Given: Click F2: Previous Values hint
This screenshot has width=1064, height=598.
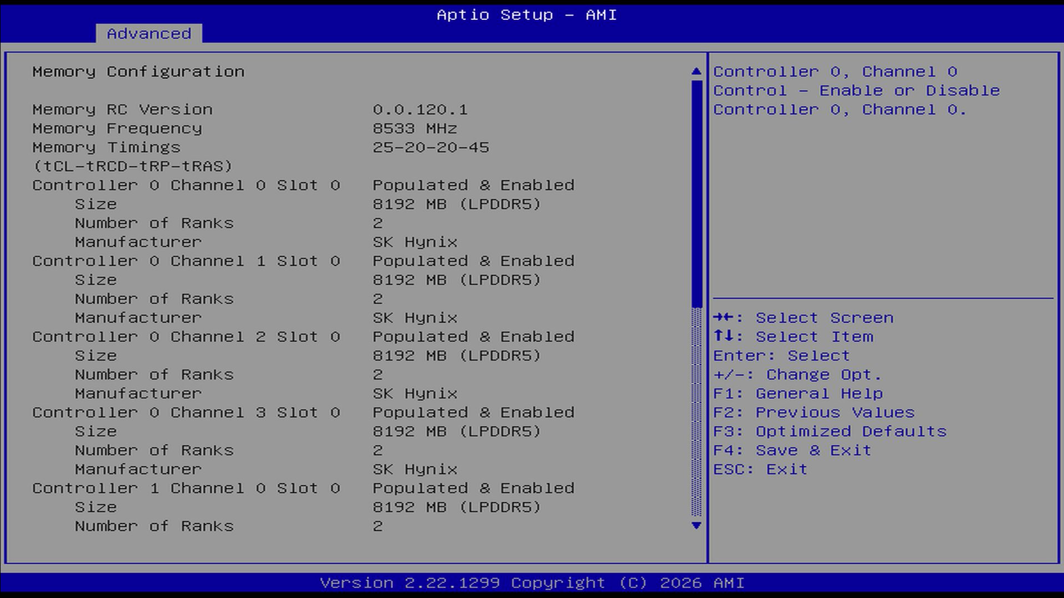Looking at the screenshot, I should tap(814, 413).
